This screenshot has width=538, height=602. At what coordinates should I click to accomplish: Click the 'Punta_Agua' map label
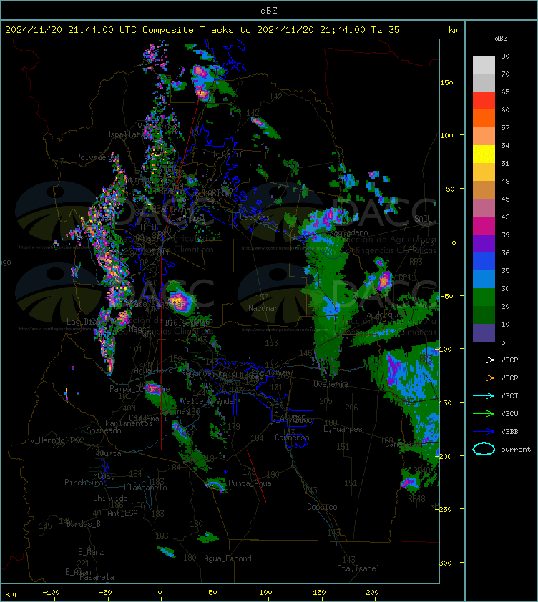pyautogui.click(x=250, y=483)
